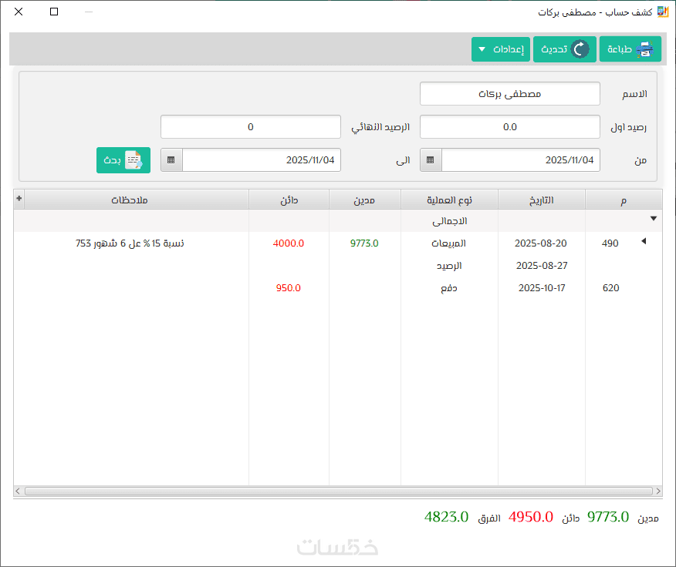Click the رصيد اول opening balance field

point(510,127)
